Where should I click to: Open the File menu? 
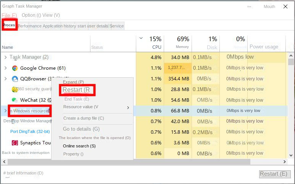coord(9,15)
